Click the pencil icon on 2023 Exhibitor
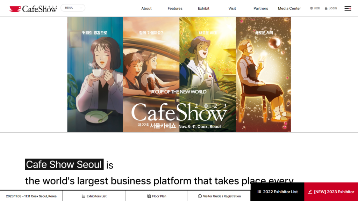The height and width of the screenshot is (201, 358). click(310, 192)
